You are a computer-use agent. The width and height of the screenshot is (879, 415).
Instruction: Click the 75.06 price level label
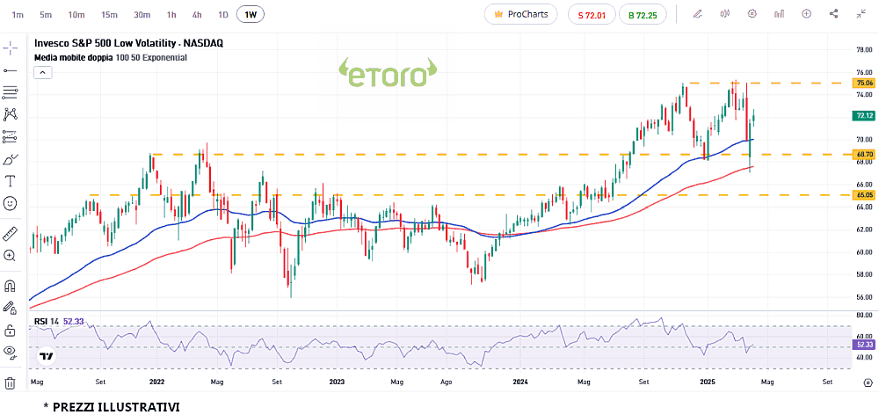(861, 83)
